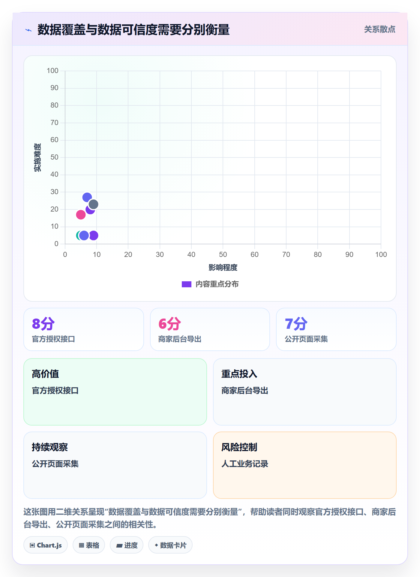Select the bottom-row blue scatter point

pos(84,235)
